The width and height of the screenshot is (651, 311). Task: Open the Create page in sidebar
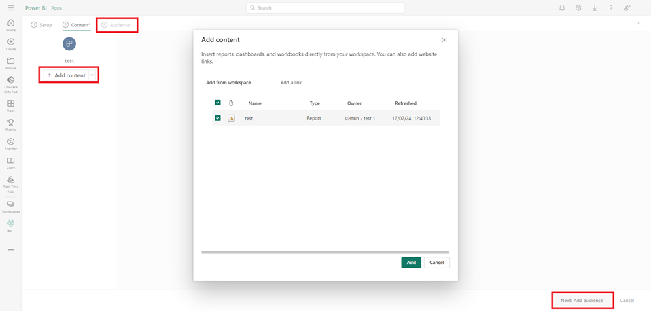(11, 44)
